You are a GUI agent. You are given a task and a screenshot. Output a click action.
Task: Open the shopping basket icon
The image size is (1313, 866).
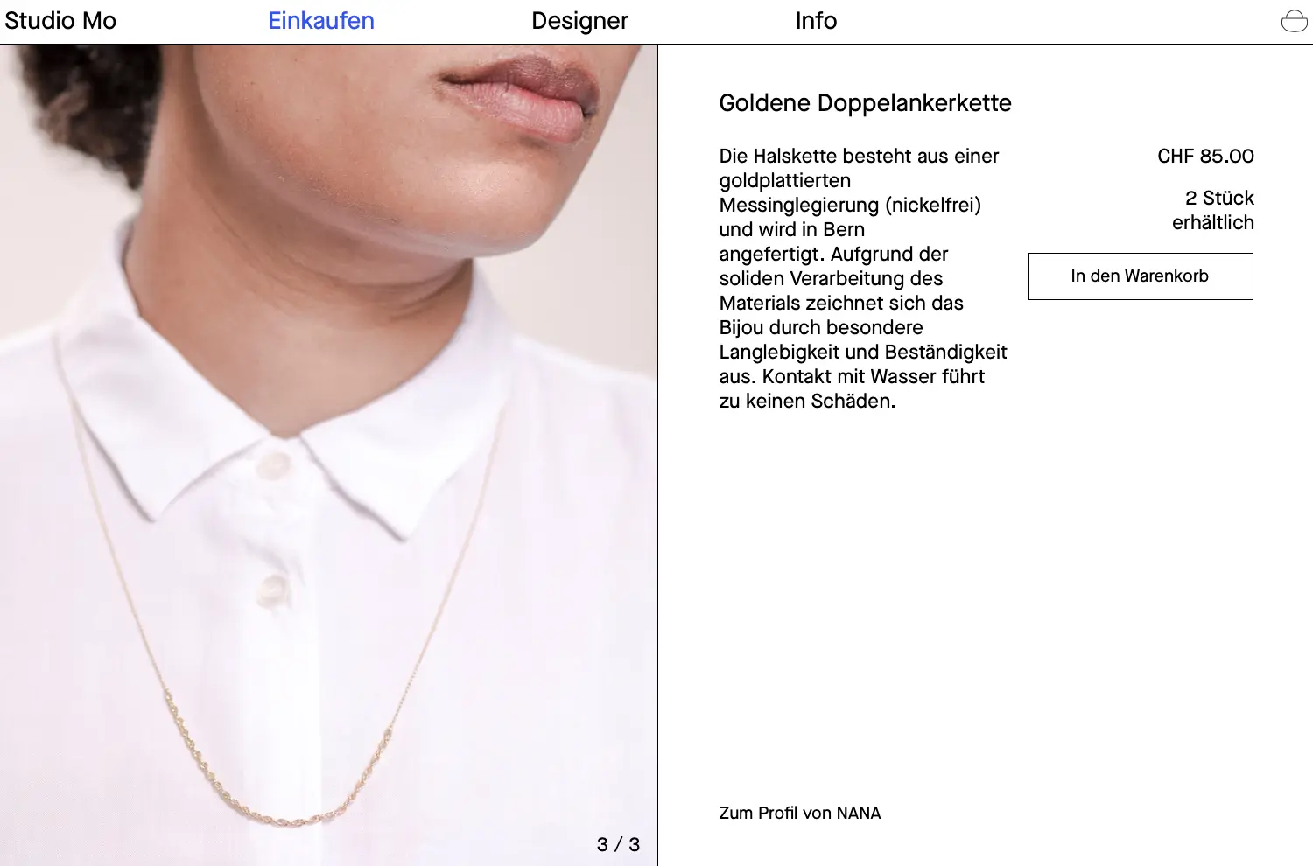pyautogui.click(x=1294, y=21)
